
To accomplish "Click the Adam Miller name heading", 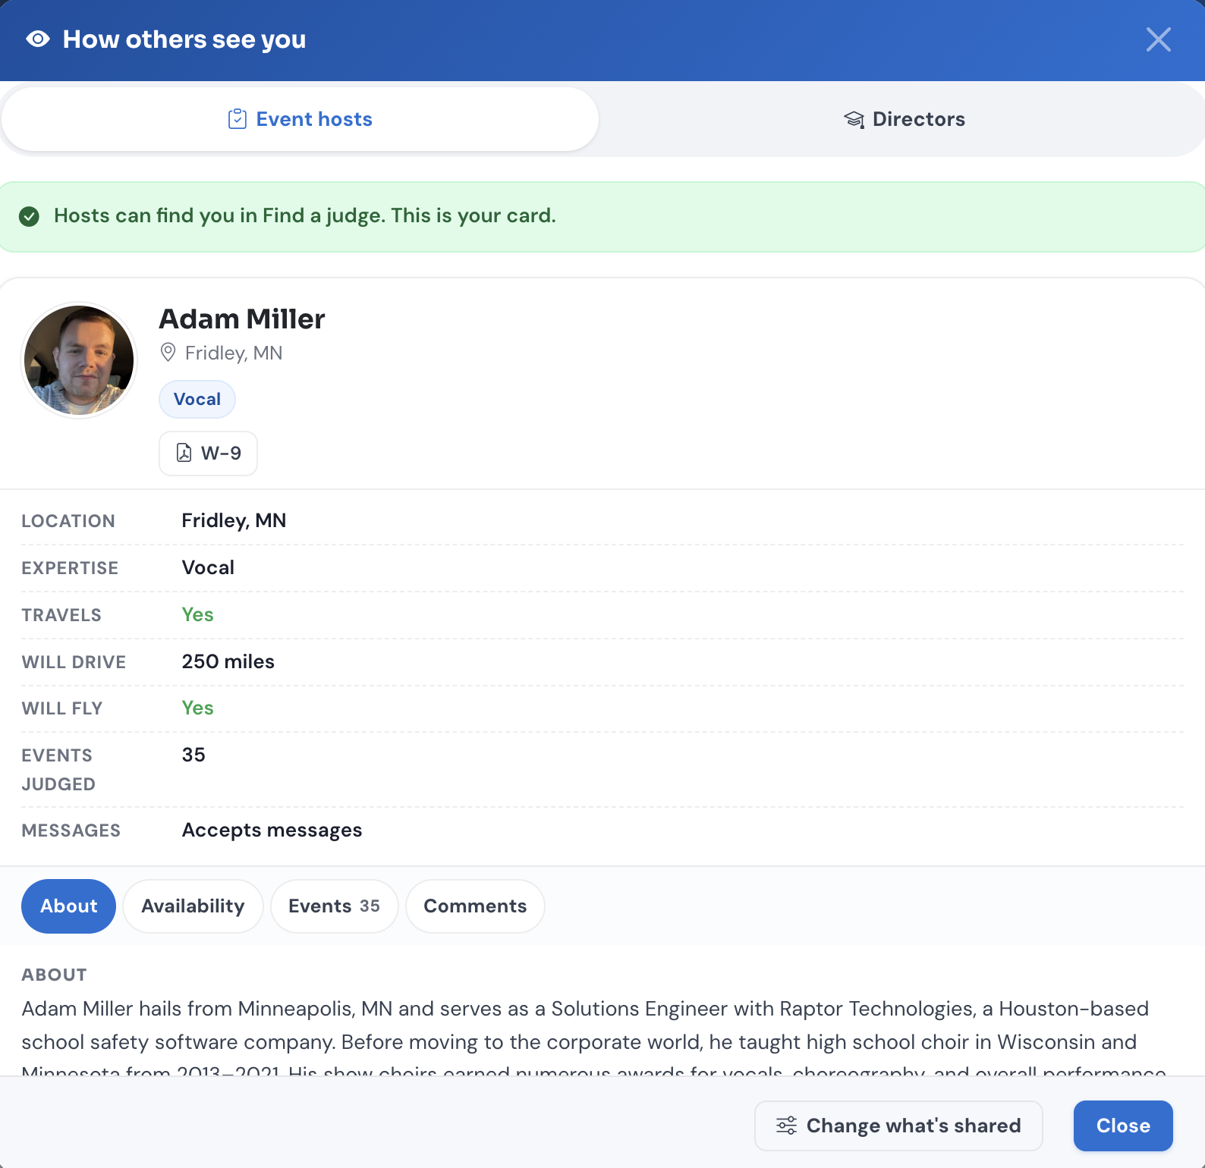I will (x=242, y=319).
